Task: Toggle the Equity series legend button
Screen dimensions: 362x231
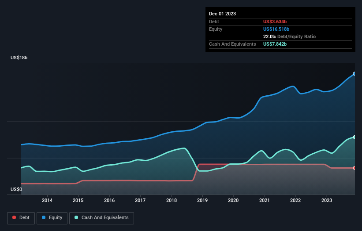Action: click(x=52, y=218)
